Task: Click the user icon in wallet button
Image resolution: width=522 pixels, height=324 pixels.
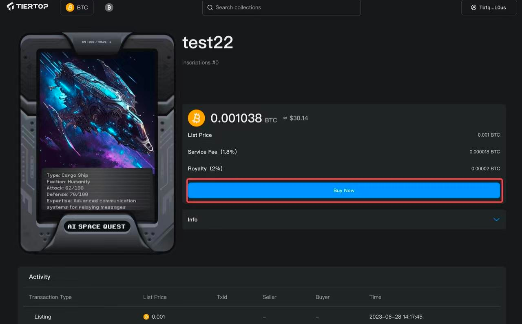Action: pos(473,7)
